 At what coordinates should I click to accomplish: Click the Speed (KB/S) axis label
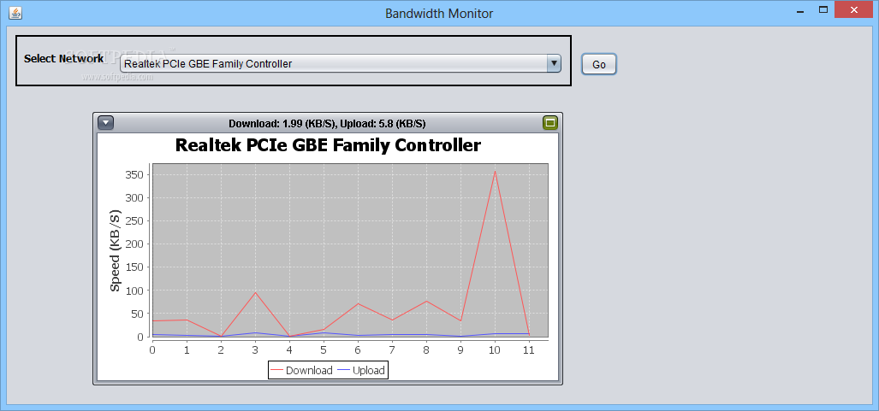click(x=115, y=251)
